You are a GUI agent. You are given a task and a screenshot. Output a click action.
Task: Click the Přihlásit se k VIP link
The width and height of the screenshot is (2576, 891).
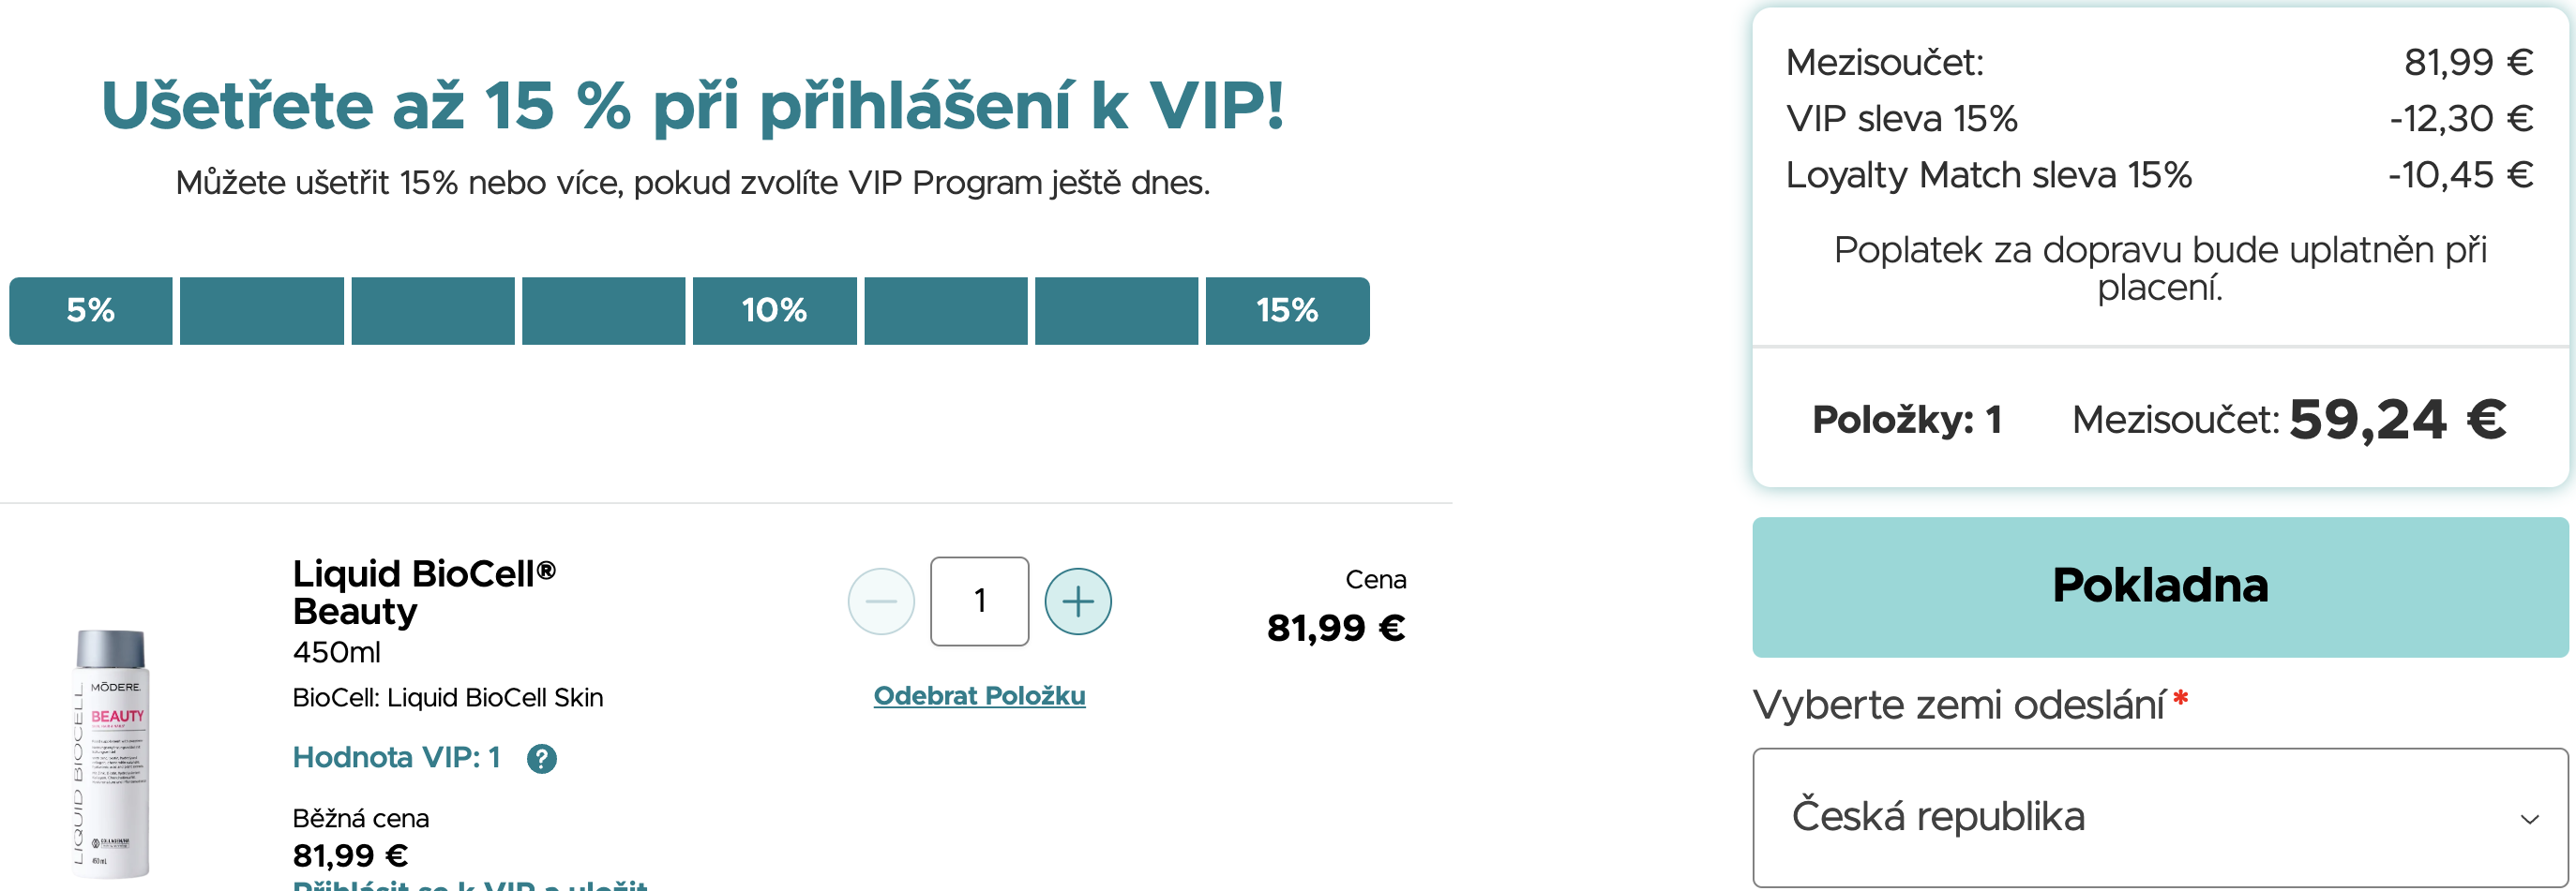pyautogui.click(x=470, y=884)
